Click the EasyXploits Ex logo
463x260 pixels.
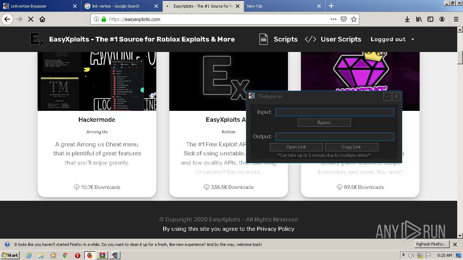(37, 39)
